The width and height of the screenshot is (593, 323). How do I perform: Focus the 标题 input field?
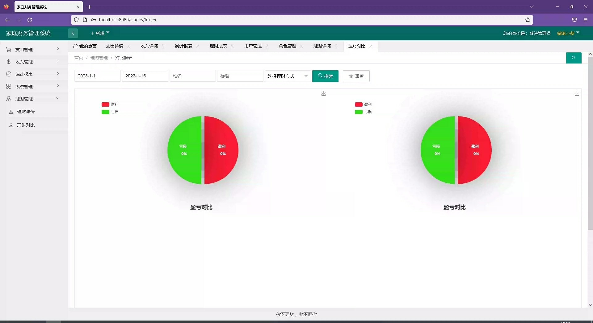tap(240, 76)
